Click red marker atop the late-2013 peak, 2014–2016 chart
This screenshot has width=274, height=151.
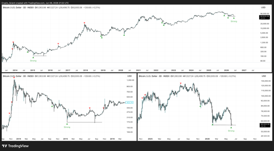pos(14,78)
